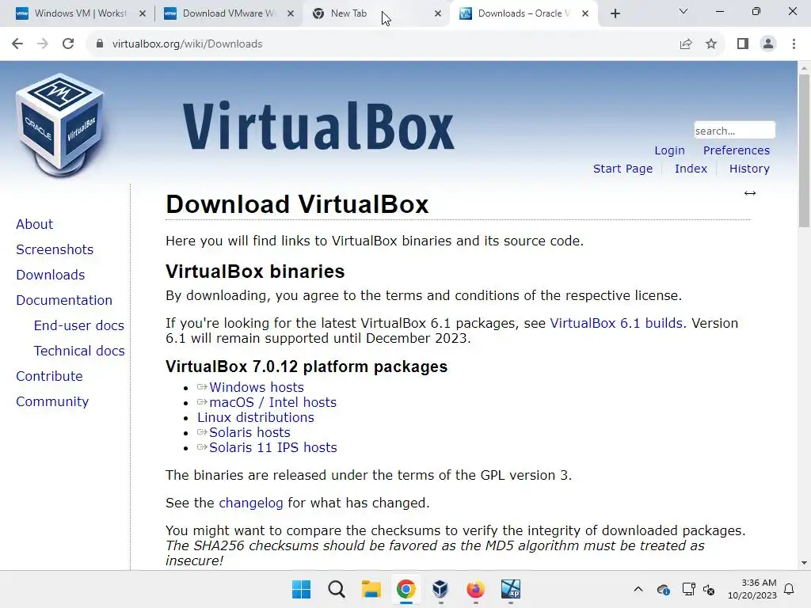Go to Start Page link
Viewport: 811px width, 608px height.
pyautogui.click(x=623, y=169)
